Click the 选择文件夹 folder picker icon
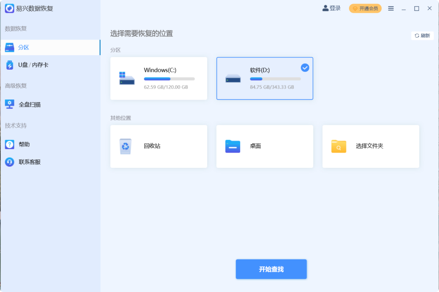This screenshot has height=292, width=439. coord(338,146)
